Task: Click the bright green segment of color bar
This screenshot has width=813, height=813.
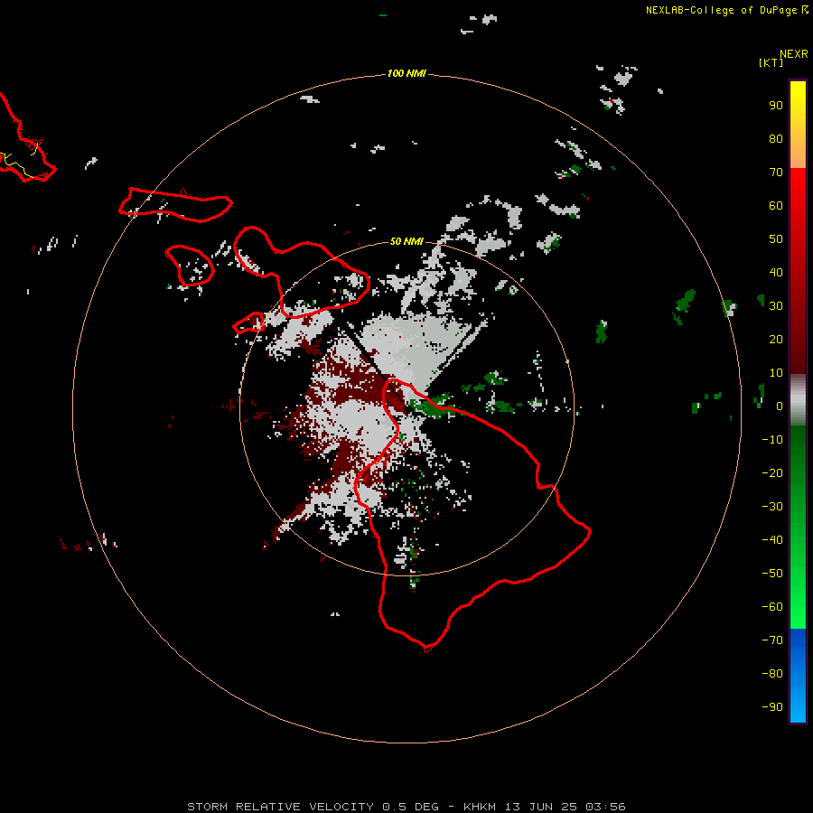Action: tap(798, 528)
